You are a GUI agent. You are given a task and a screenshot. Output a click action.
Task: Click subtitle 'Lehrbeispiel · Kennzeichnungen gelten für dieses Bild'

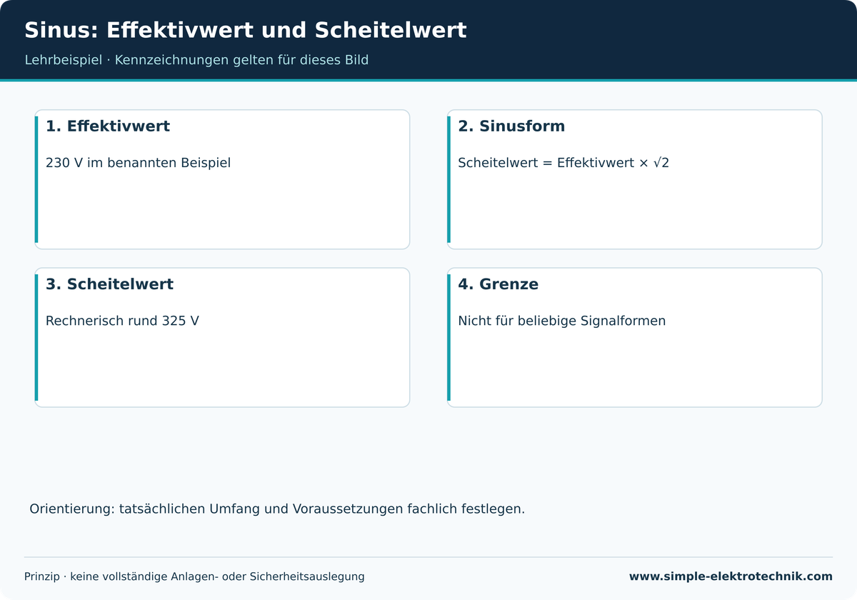pyautogui.click(x=196, y=60)
